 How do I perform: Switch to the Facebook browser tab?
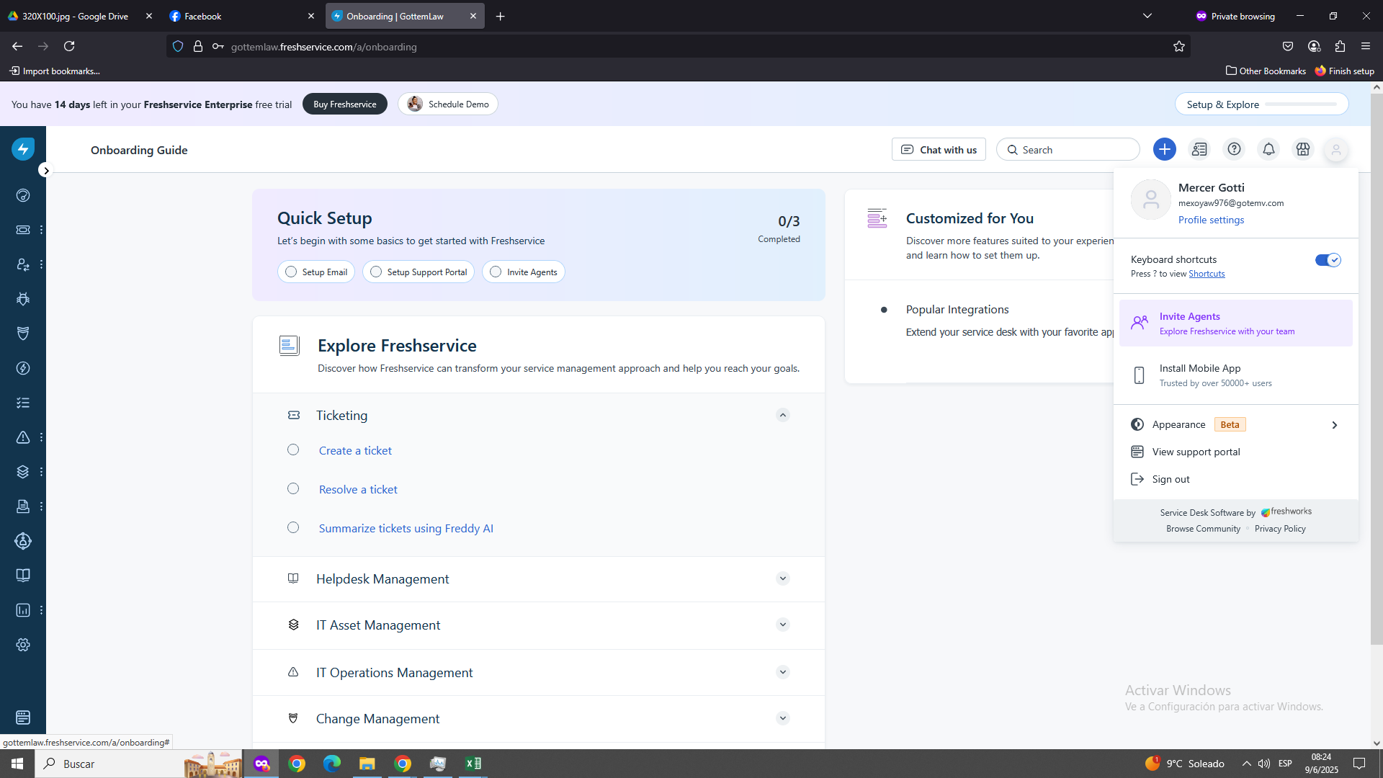[x=242, y=16]
